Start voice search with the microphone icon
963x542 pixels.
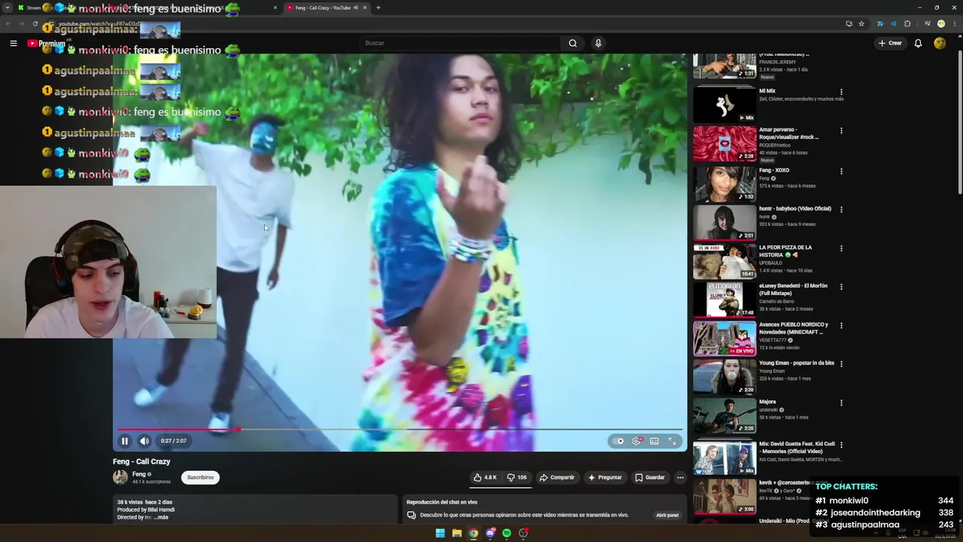coord(598,43)
